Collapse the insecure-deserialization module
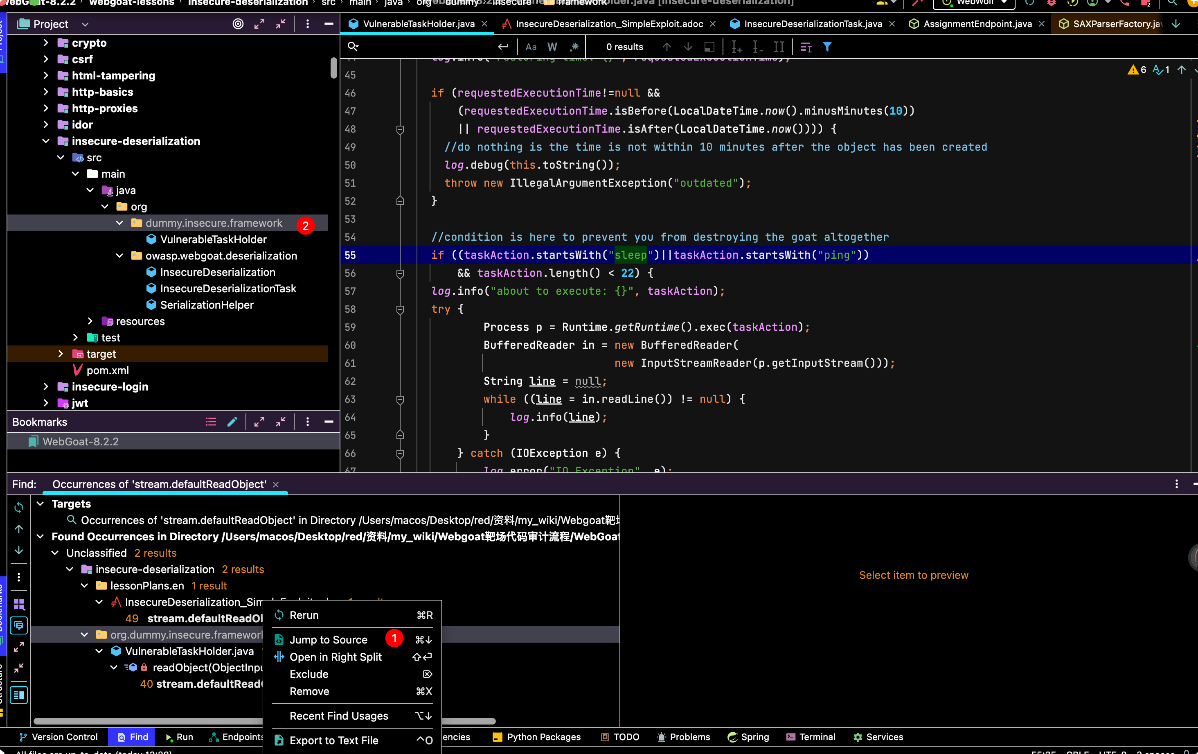1198x754 pixels. (x=46, y=141)
